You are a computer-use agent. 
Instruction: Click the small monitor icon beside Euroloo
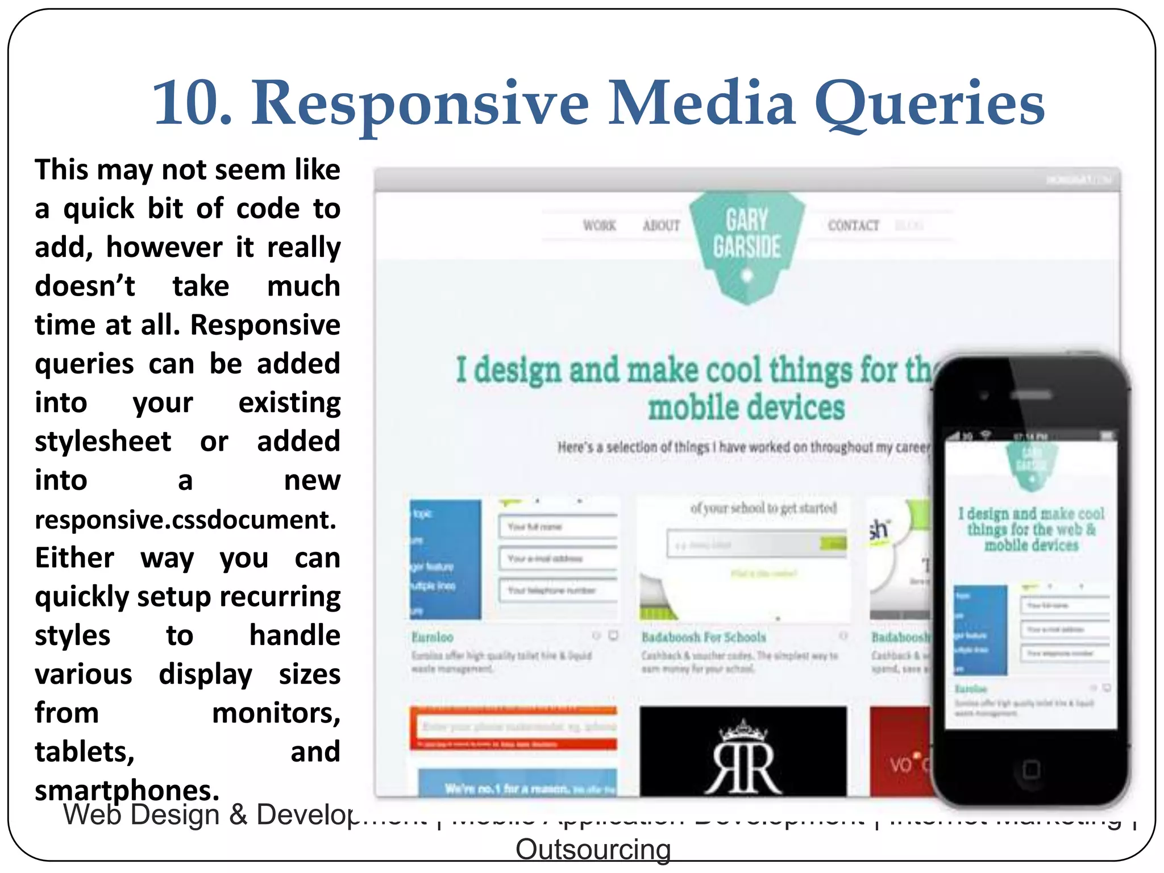(x=613, y=635)
